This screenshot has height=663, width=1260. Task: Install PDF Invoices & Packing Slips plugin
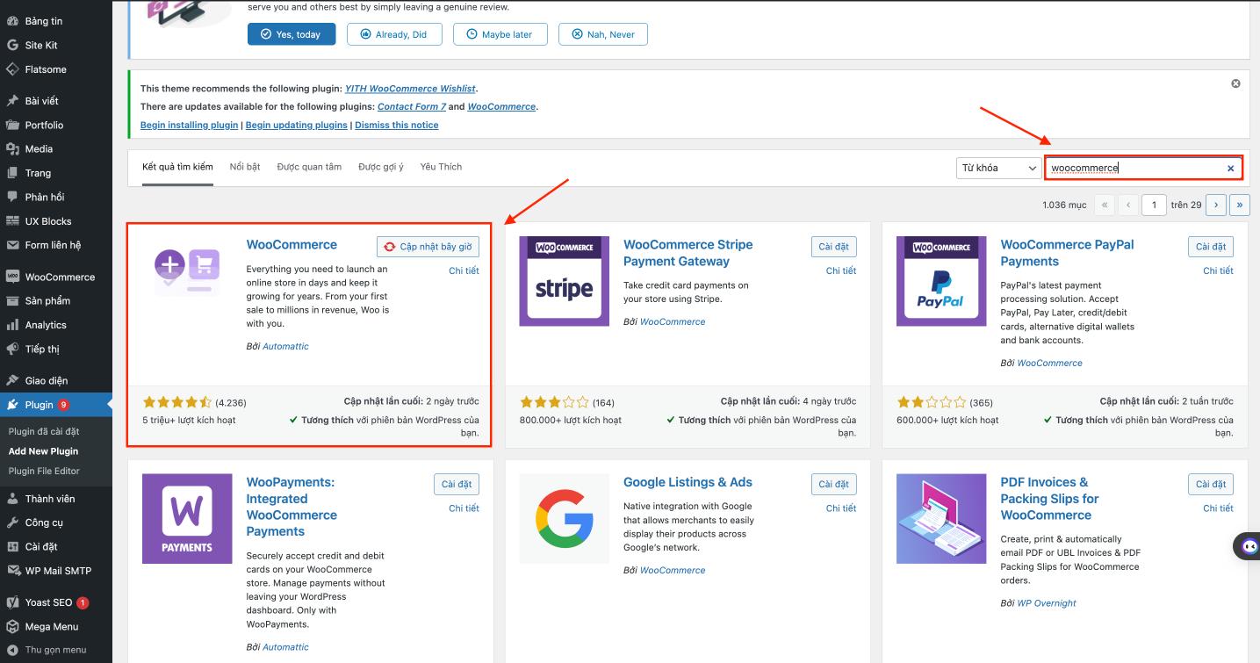1211,484
